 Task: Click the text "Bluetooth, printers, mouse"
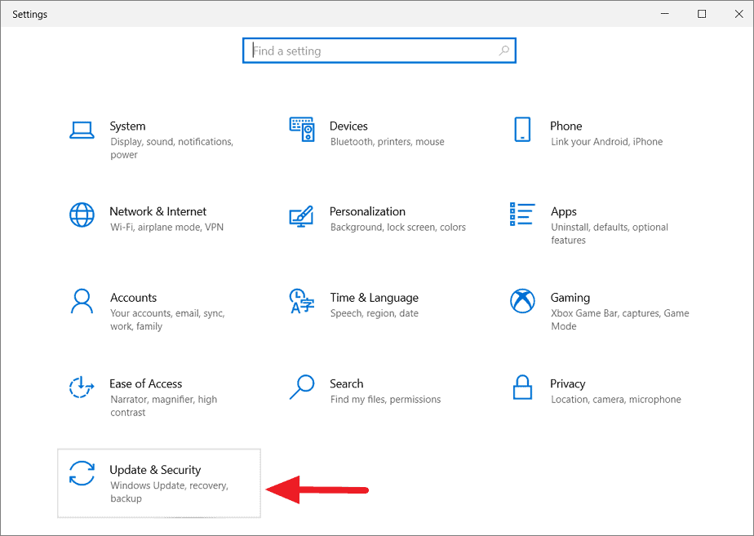pyautogui.click(x=387, y=142)
